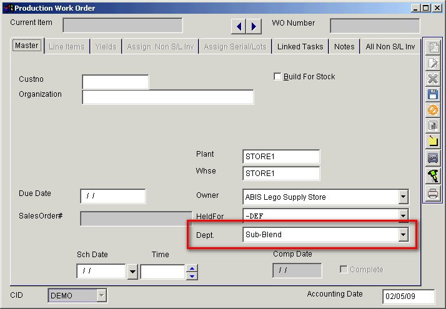Image resolution: width=446 pixels, height=309 pixels.
Task: Click the Custno input field
Action: (x=116, y=82)
